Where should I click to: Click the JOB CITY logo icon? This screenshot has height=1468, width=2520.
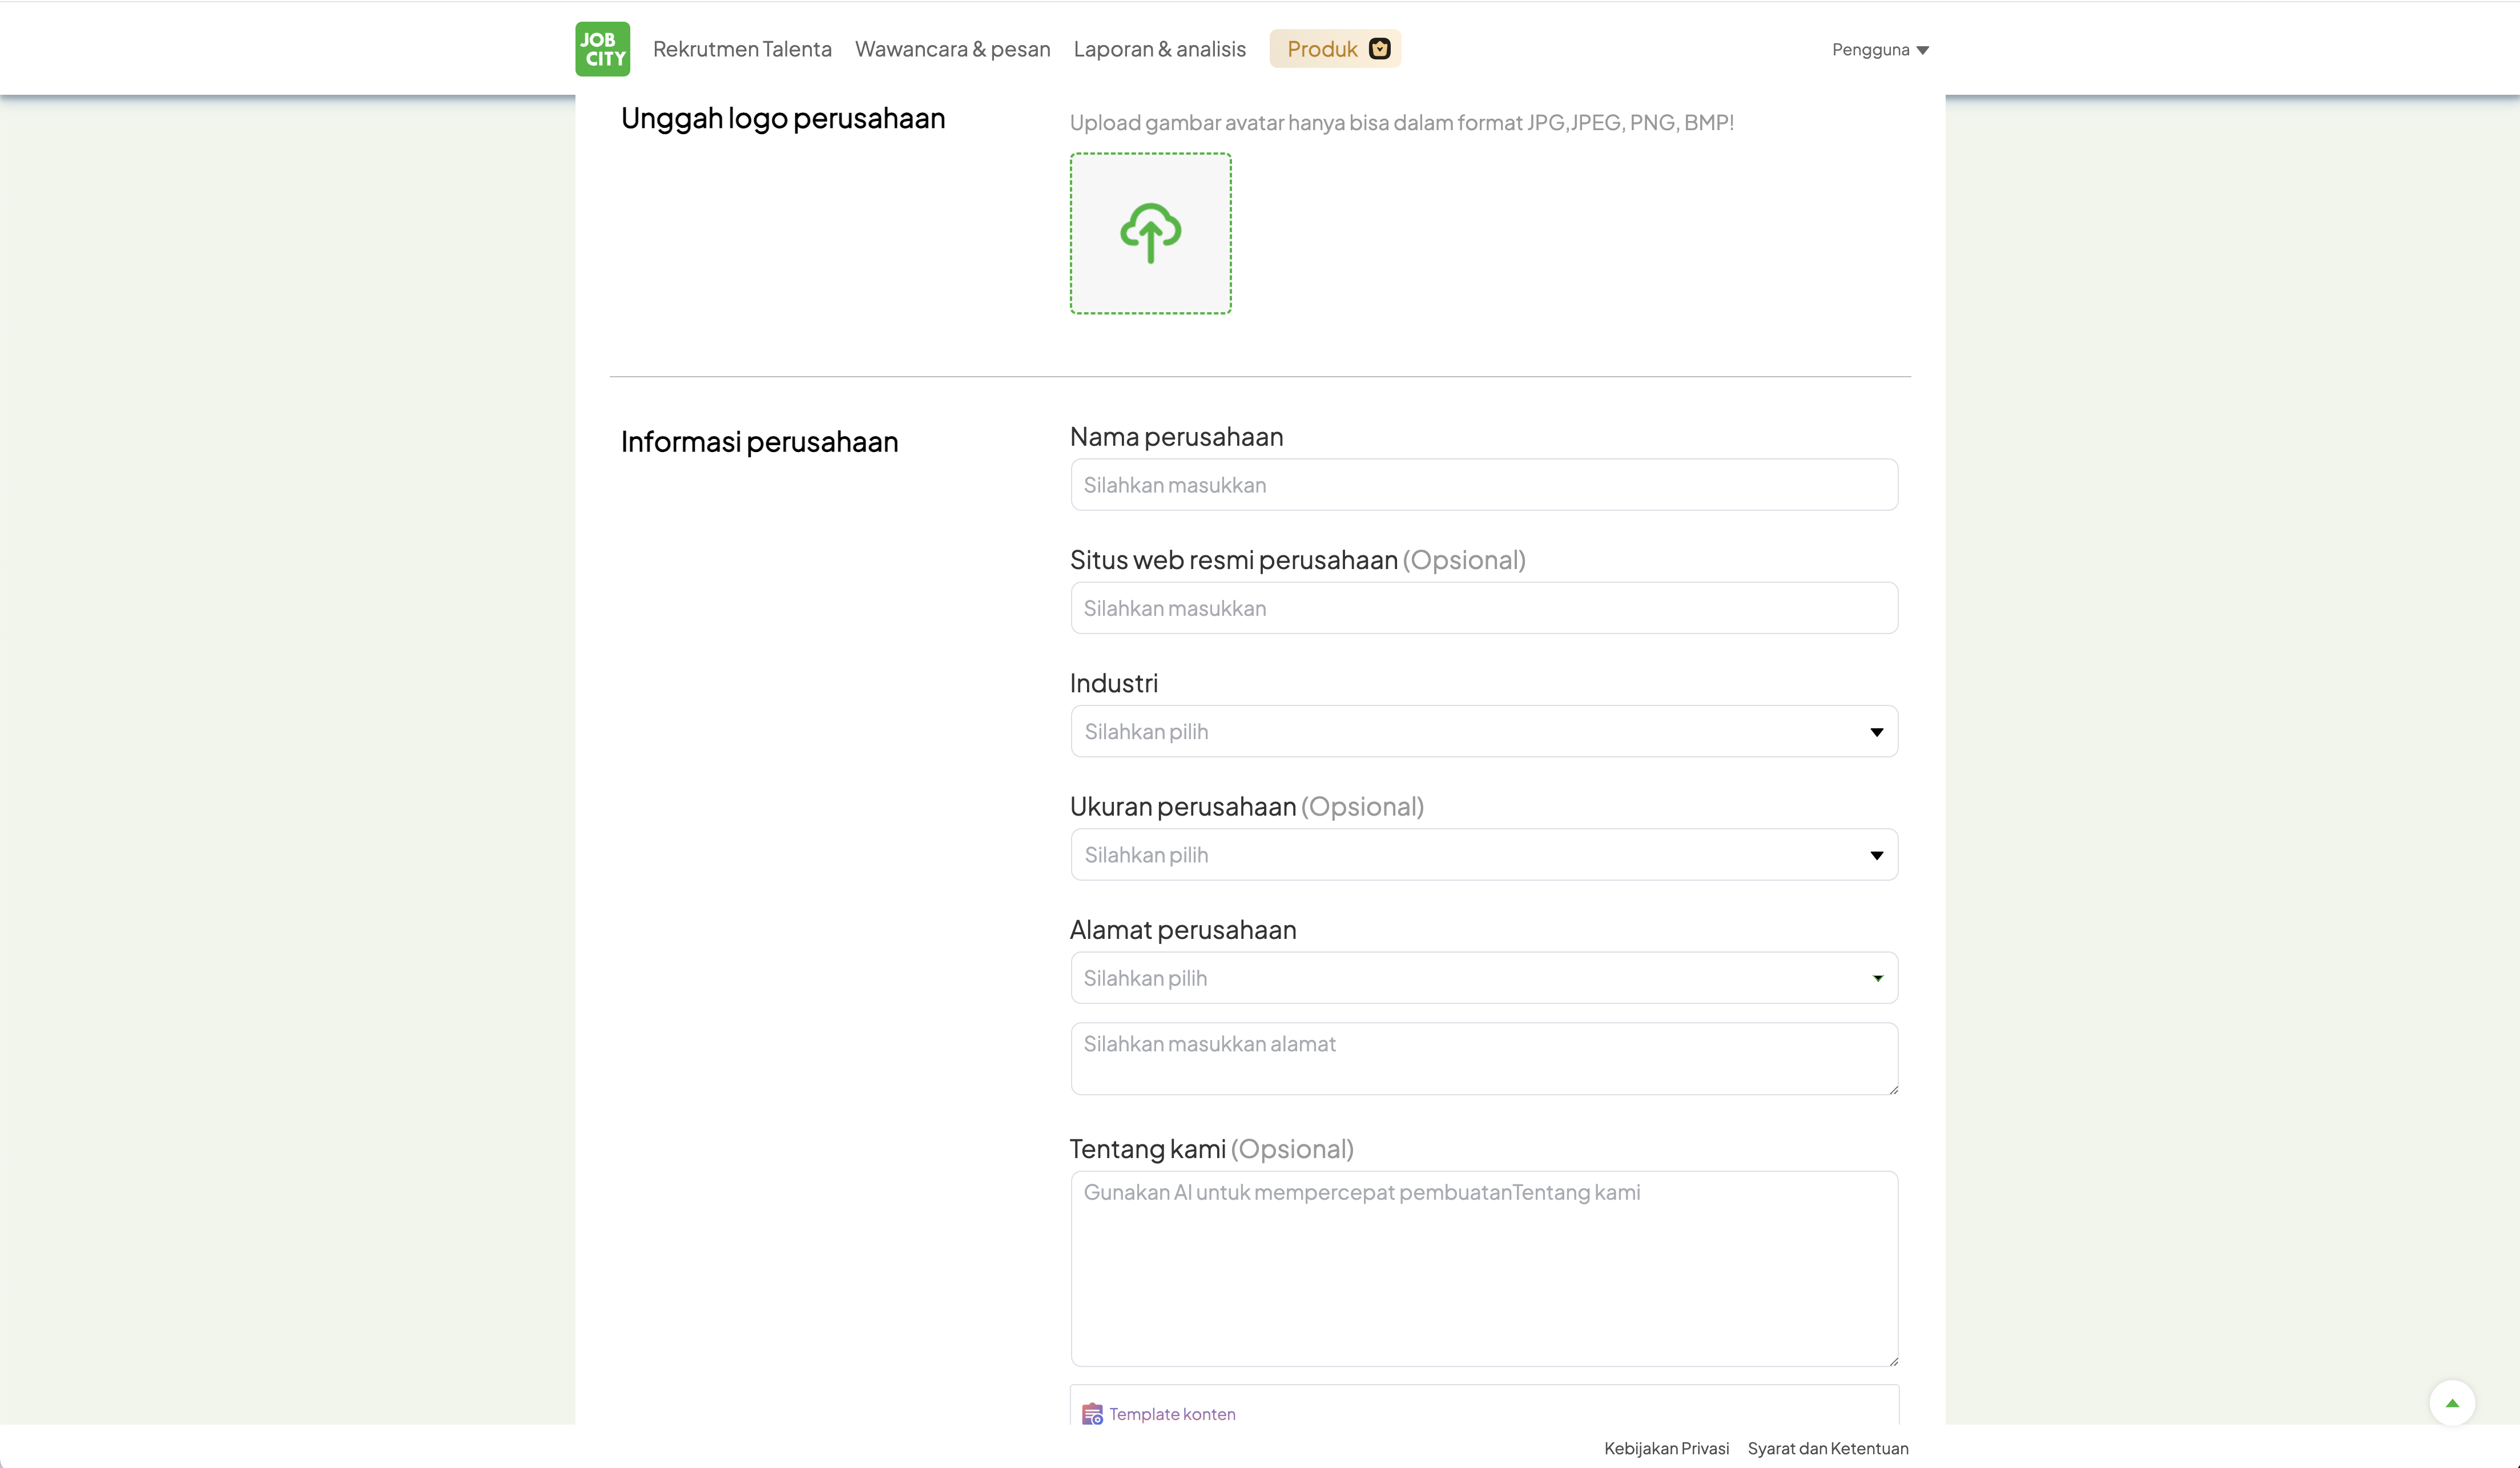[602, 48]
